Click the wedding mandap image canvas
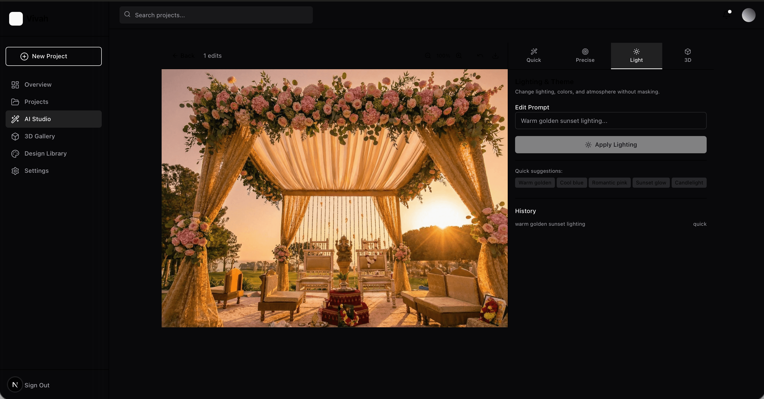Image resolution: width=764 pixels, height=399 pixels. 334,198
